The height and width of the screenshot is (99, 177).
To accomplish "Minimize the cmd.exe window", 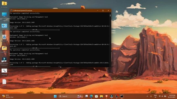I will click(x=98, y=10).
